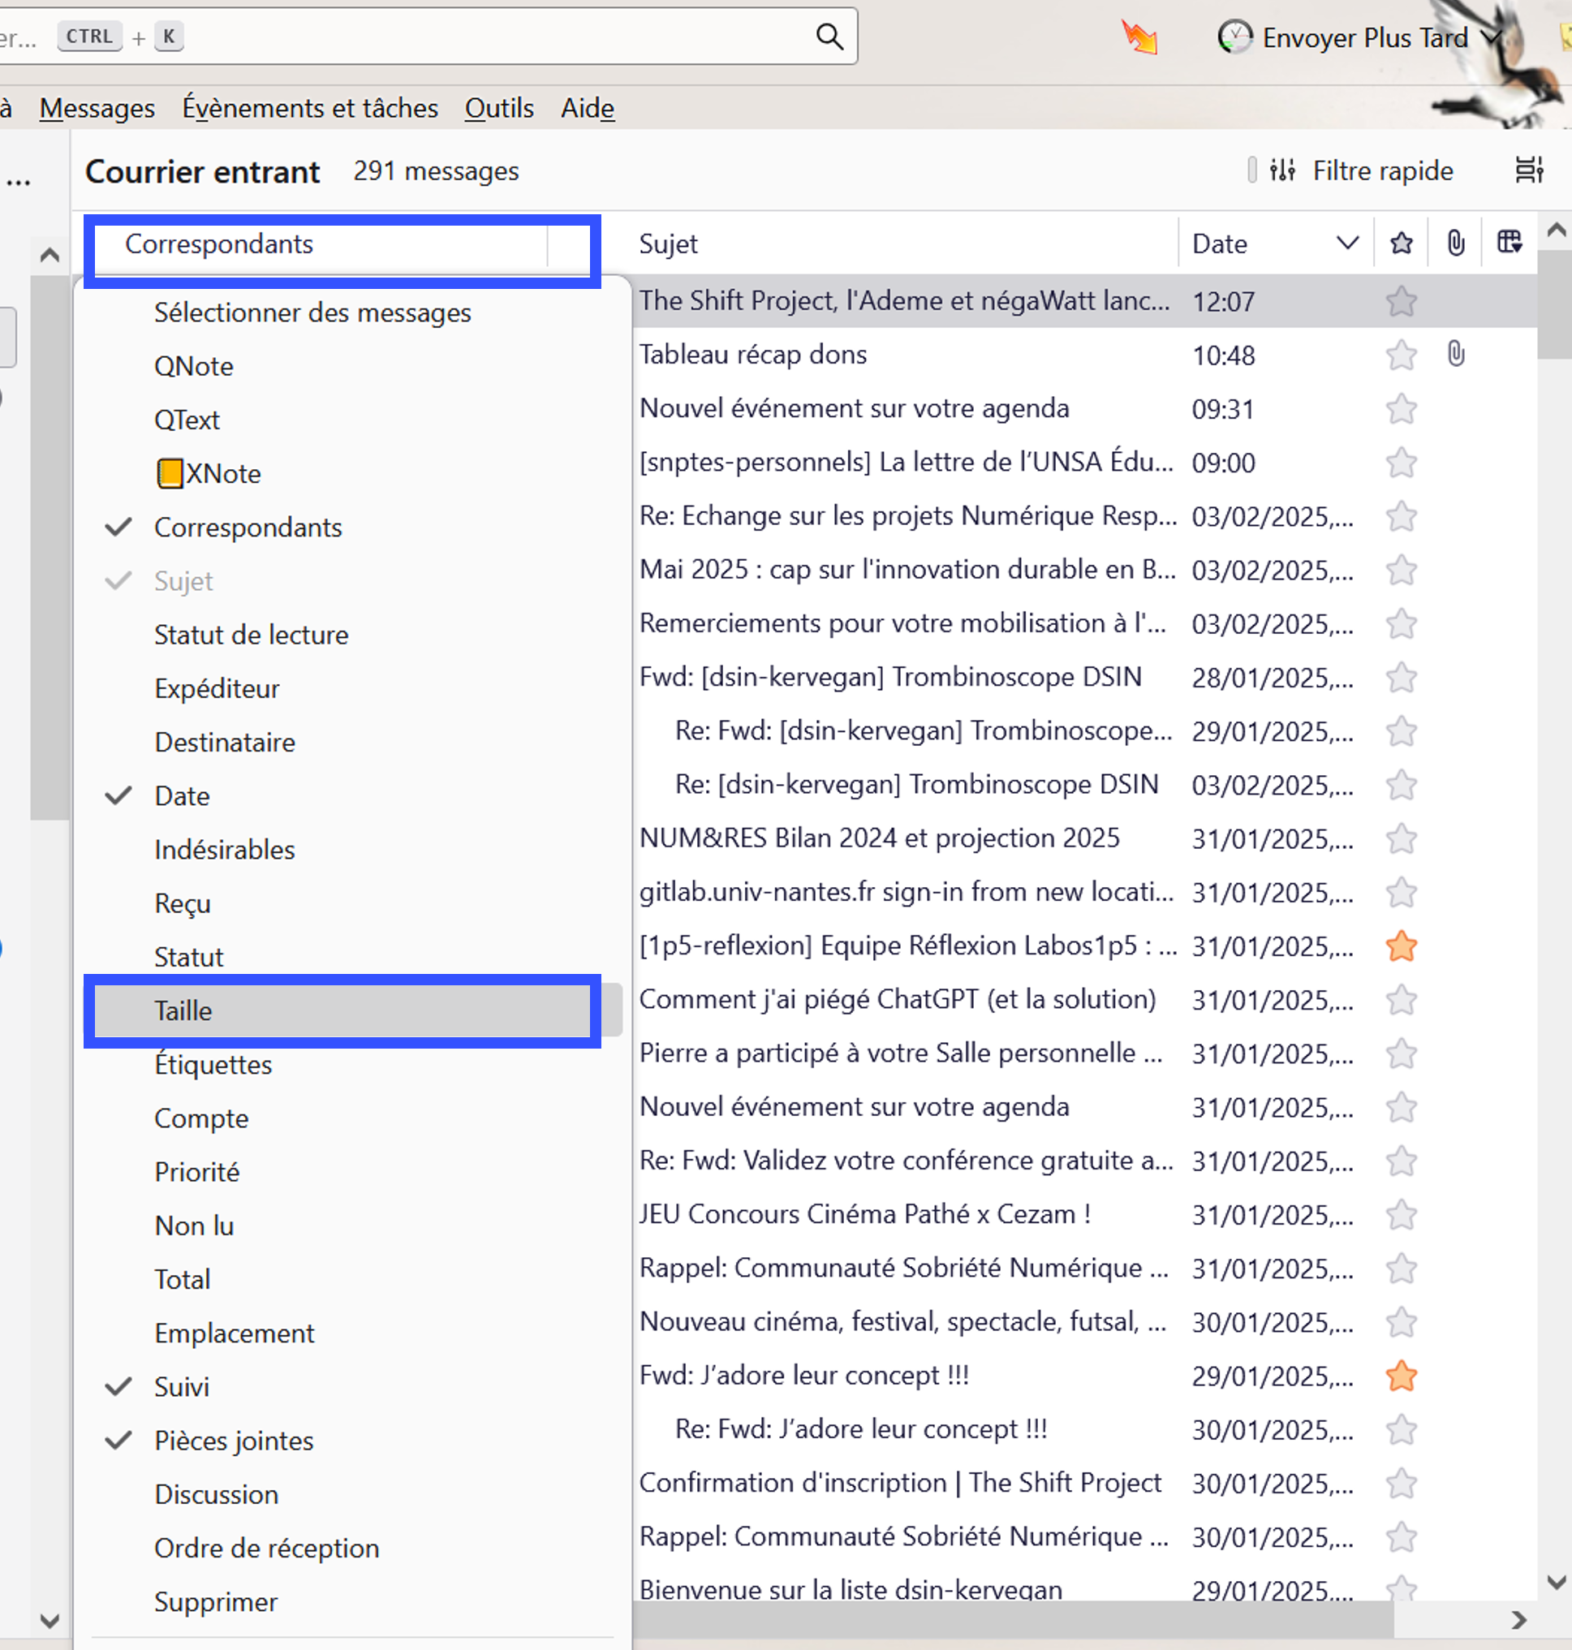Click the orange arrow toolbar icon
The image size is (1572, 1650).
[x=1139, y=37]
